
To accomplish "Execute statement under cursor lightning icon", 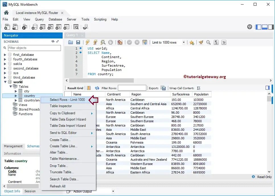I will pyautogui.click(x=95, y=42).
